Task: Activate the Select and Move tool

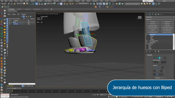Action: (x=37, y=4)
